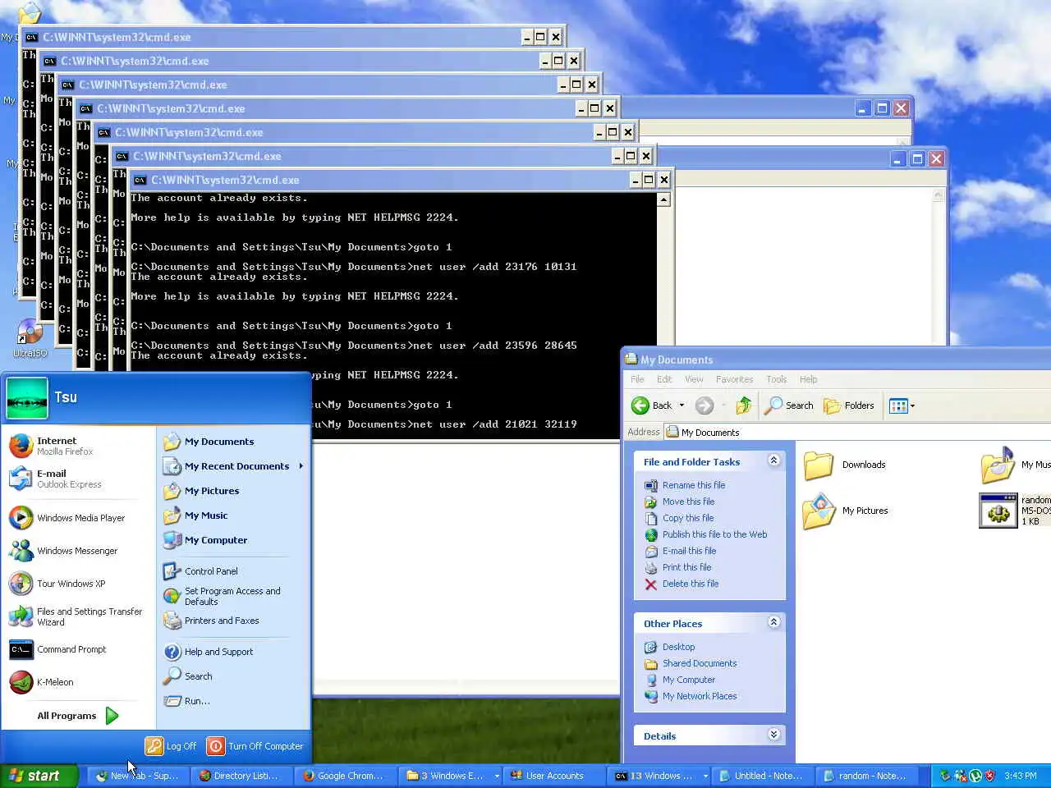This screenshot has width=1051, height=788.
Task: Open the View menu
Action: pyautogui.click(x=694, y=379)
